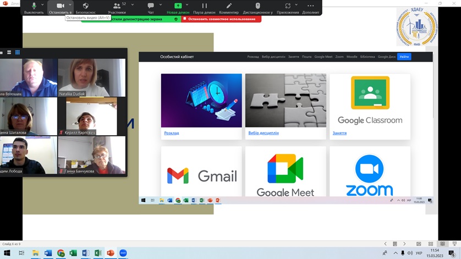Select Ганна Банчукова video thumbnail
This screenshot has height=259, width=461.
pyautogui.click(x=92, y=155)
